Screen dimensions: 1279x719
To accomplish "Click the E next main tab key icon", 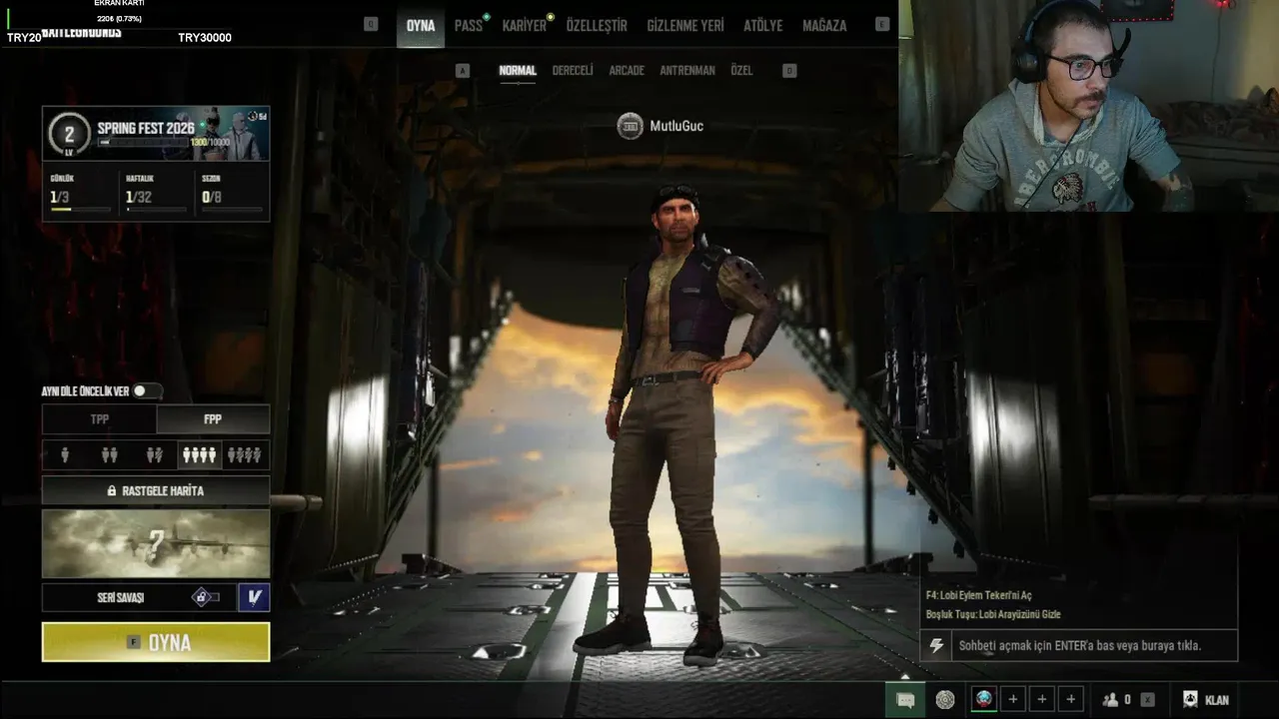I will click(882, 24).
